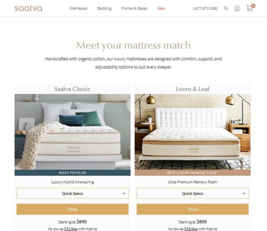Image resolution: width=267 pixels, height=231 pixels.
Task: Expand Loom & Leaf Quick Specs
Action: tap(193, 193)
